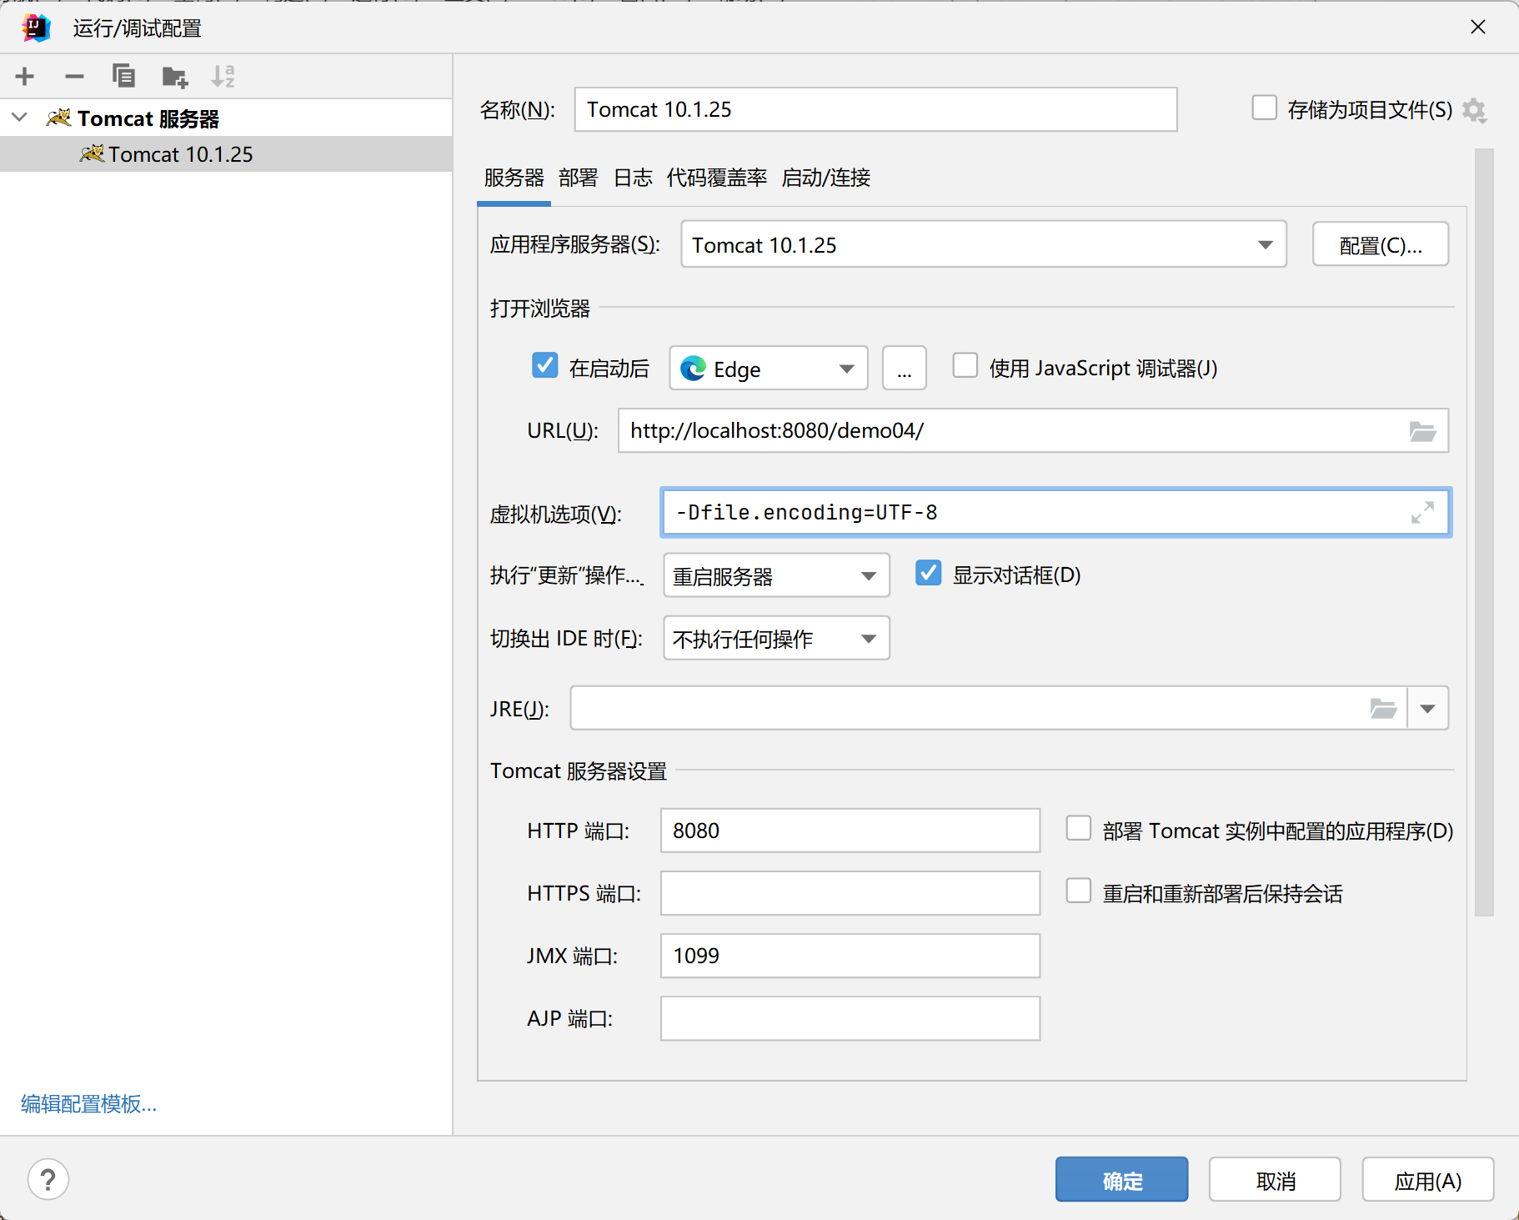
Task: Click the empty HTTPS port field
Action: 850,893
